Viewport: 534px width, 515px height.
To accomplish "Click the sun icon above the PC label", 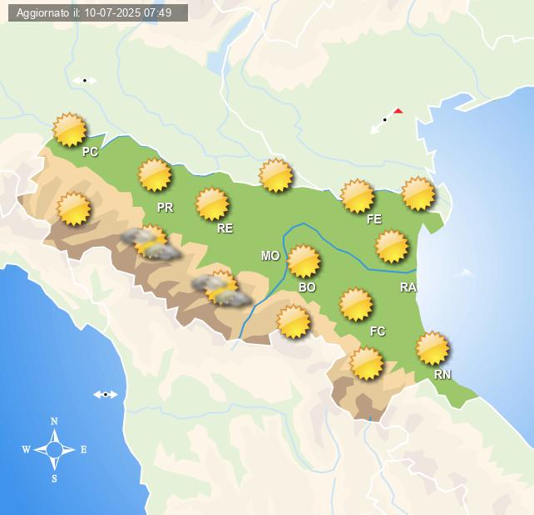I will (x=70, y=130).
